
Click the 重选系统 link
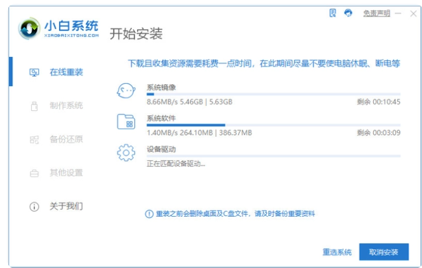tap(337, 252)
